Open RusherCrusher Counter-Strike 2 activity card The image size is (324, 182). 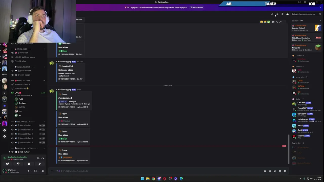pos(307,28)
